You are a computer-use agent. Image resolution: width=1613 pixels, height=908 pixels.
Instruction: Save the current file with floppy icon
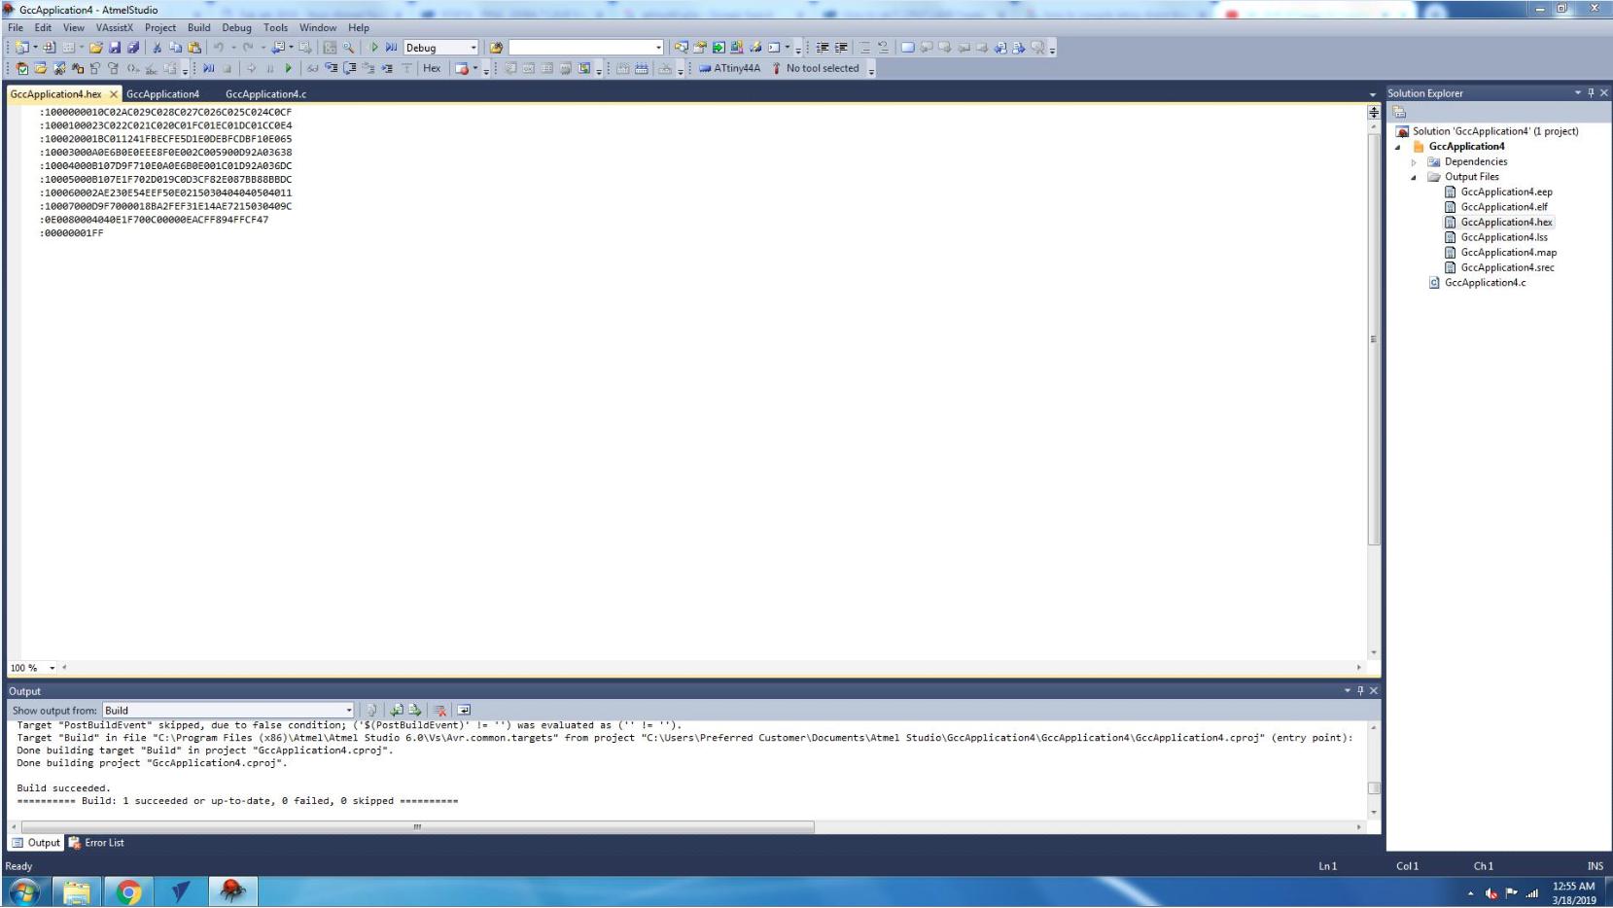point(115,48)
